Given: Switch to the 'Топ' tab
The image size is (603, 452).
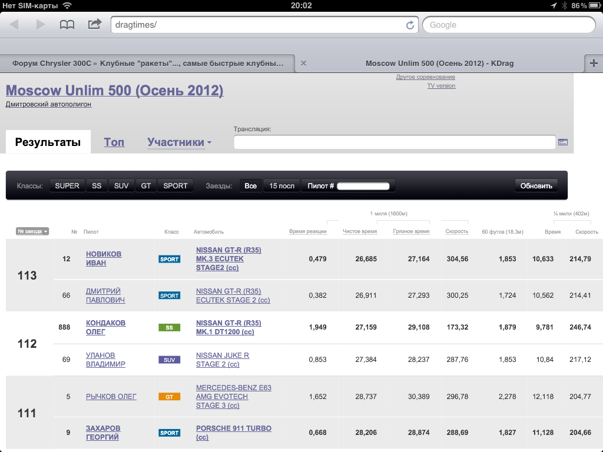Looking at the screenshot, I should pyautogui.click(x=114, y=142).
